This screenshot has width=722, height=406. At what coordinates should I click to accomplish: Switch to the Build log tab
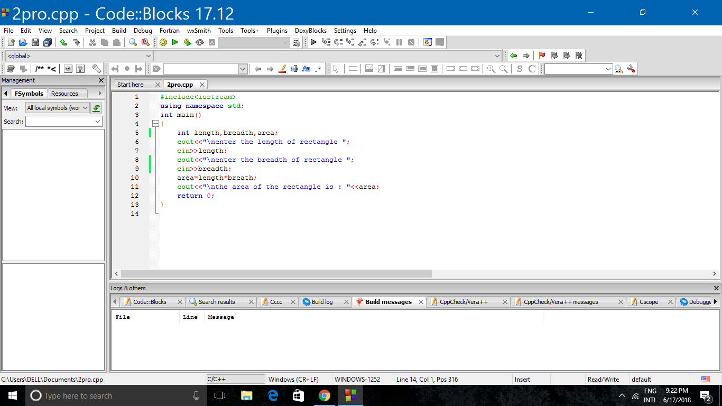click(323, 302)
